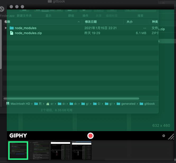Sort Finder list by 修改日期 column
The height and width of the screenshot is (163, 176).
[91, 22]
